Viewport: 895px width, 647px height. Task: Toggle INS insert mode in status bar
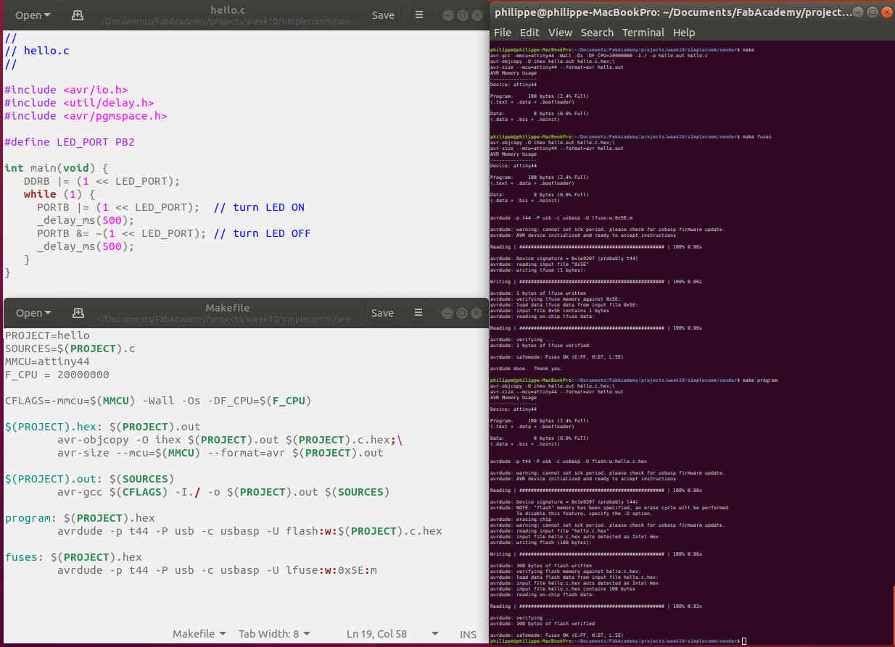[x=469, y=635]
